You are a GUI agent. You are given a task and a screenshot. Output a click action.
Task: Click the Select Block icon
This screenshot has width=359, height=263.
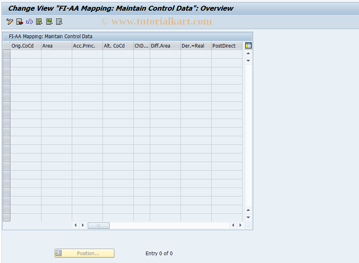(49, 22)
